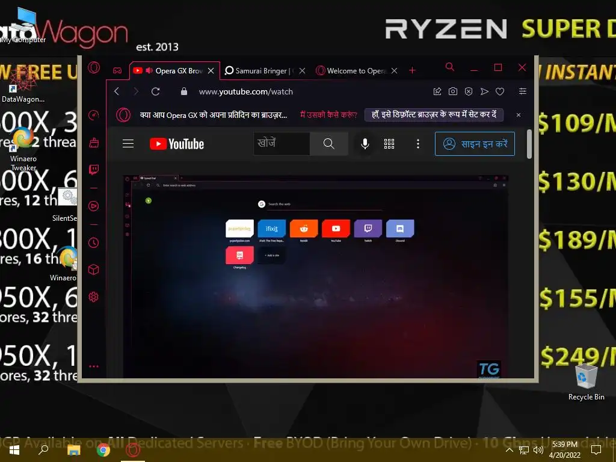
Task: Open Twitch panel in sidebar
Action: (x=93, y=169)
